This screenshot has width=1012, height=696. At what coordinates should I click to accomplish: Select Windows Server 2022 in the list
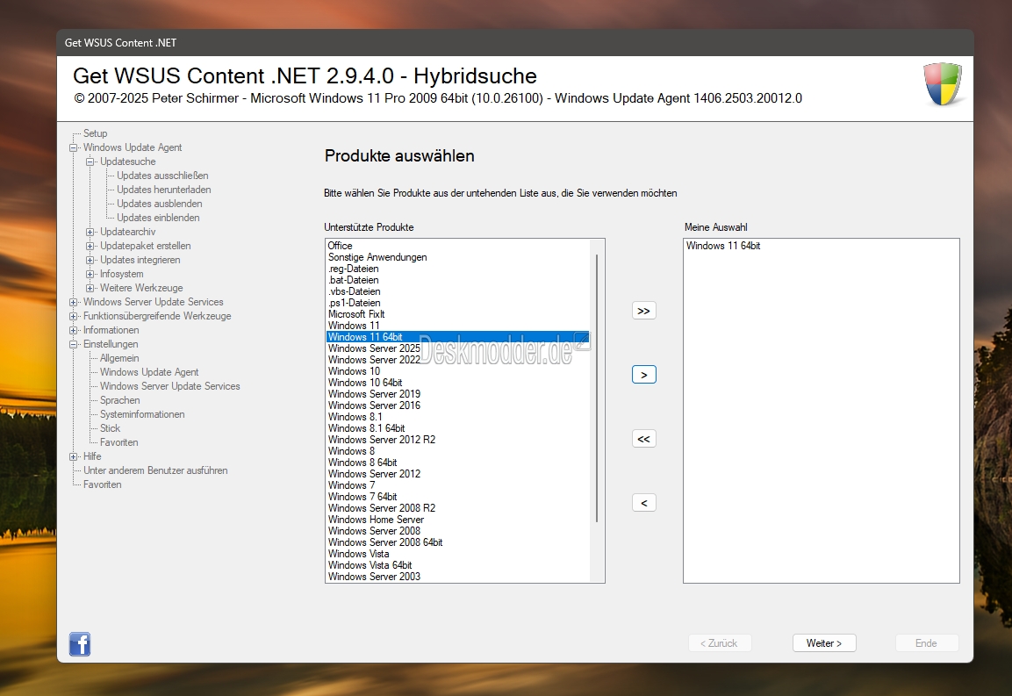457,360
